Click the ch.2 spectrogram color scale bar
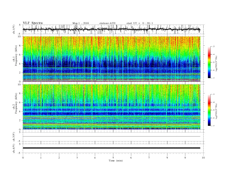Viewport: 229px width, 177px height. tap(209, 110)
